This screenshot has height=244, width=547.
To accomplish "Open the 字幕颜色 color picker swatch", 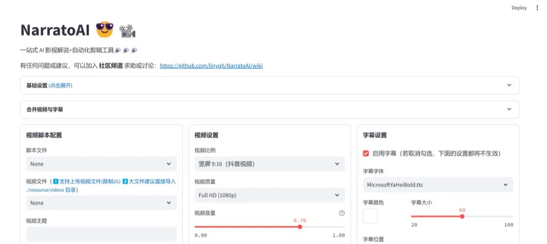I will 370,216.
